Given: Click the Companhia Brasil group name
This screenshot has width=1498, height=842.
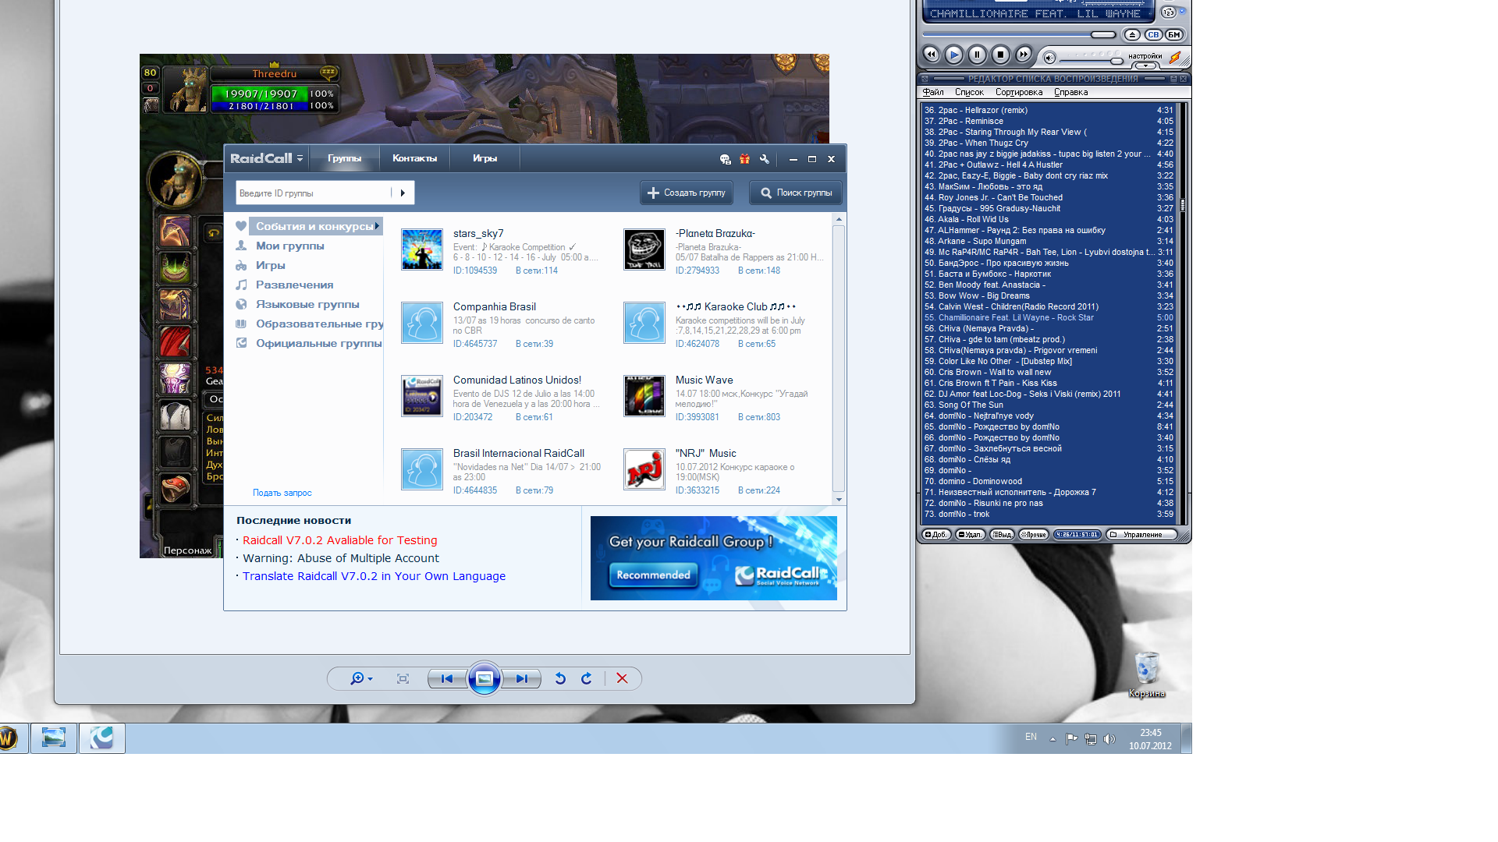Looking at the screenshot, I should (495, 306).
